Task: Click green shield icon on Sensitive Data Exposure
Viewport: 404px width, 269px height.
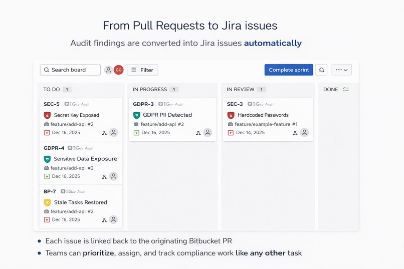Action: [47, 159]
